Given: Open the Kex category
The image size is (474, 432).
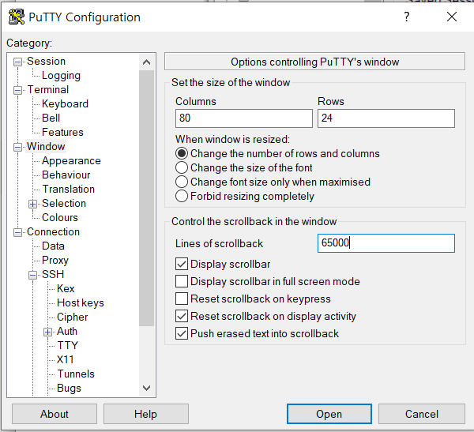Looking at the screenshot, I should coord(66,288).
